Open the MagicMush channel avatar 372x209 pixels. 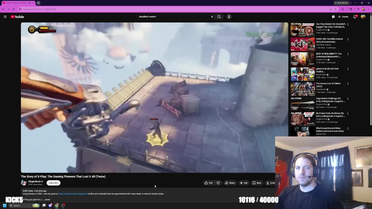pos(24,183)
